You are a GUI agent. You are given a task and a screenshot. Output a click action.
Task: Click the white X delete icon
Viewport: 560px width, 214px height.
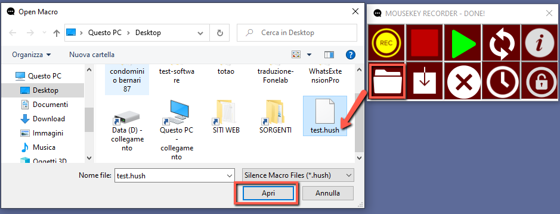(463, 81)
